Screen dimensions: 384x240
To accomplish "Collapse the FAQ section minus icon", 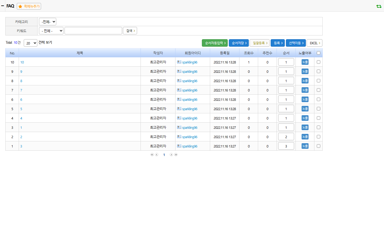I will (3, 6).
